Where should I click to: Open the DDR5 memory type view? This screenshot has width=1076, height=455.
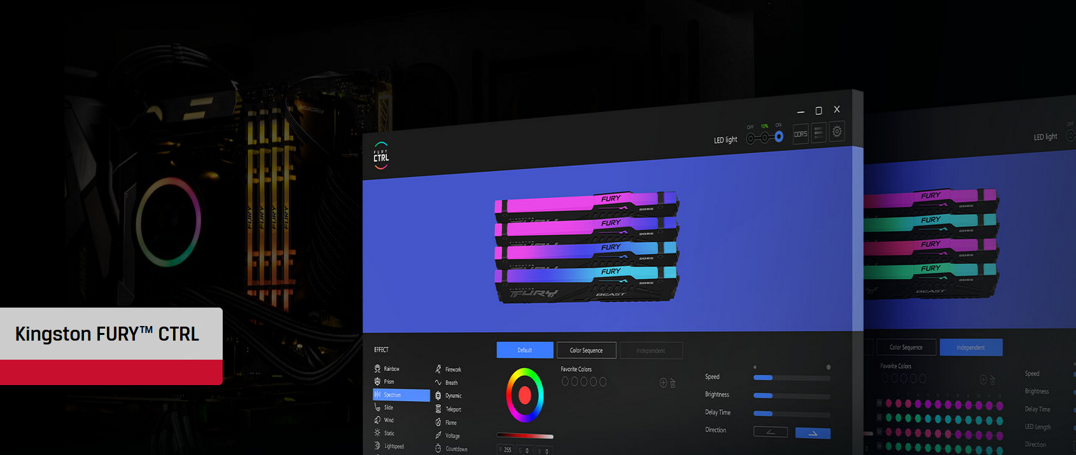click(x=800, y=134)
